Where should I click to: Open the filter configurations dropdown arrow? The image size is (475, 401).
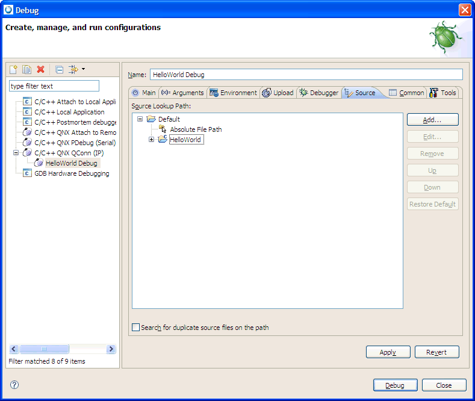(83, 69)
